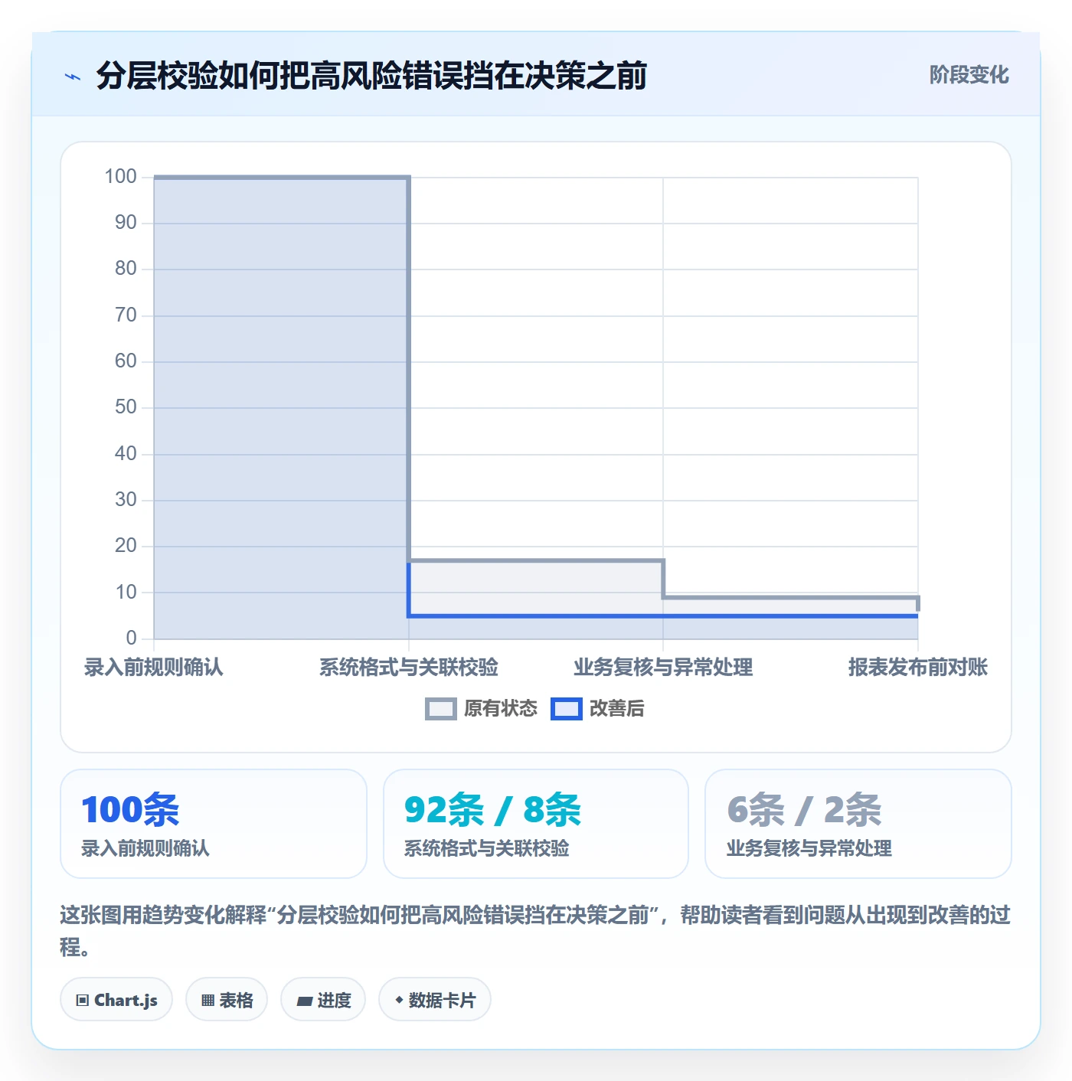The image size is (1072, 1081).
Task: Click the 阶段变化 label in header
Action: tap(969, 75)
